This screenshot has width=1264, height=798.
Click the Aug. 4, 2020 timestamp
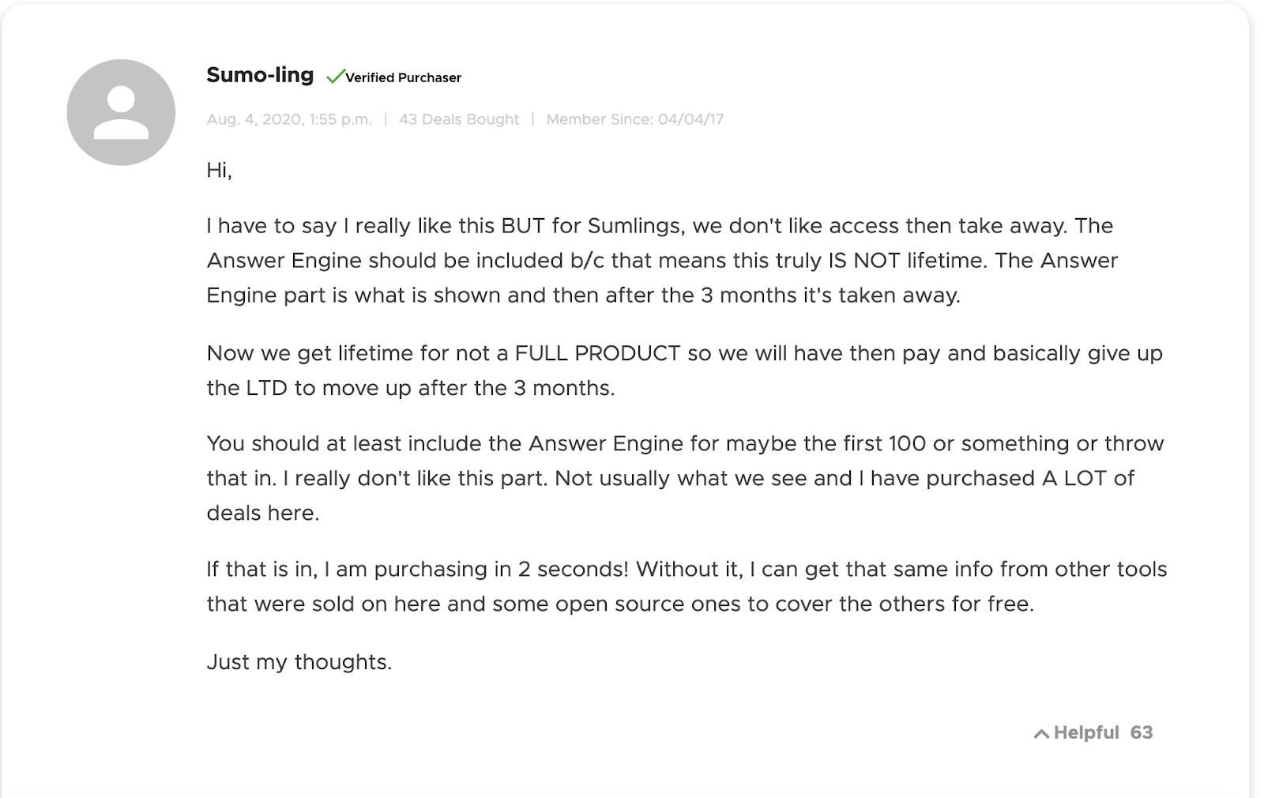pos(289,119)
